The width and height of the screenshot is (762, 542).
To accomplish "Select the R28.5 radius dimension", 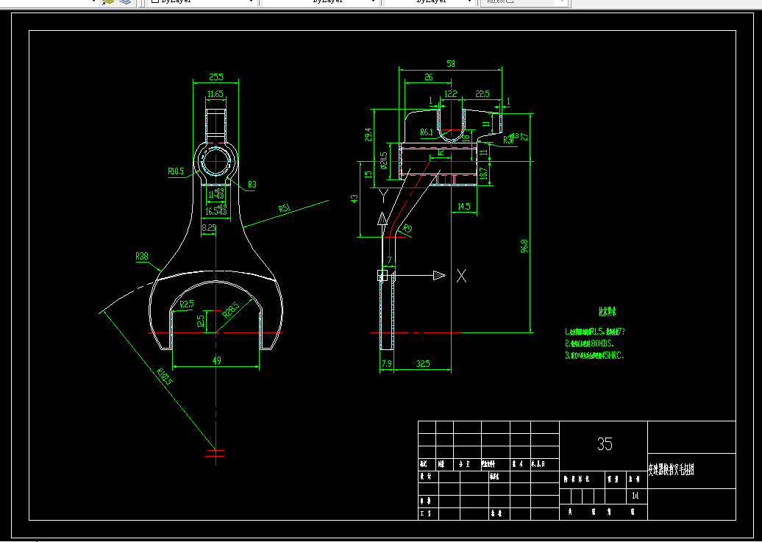I will 231,310.
